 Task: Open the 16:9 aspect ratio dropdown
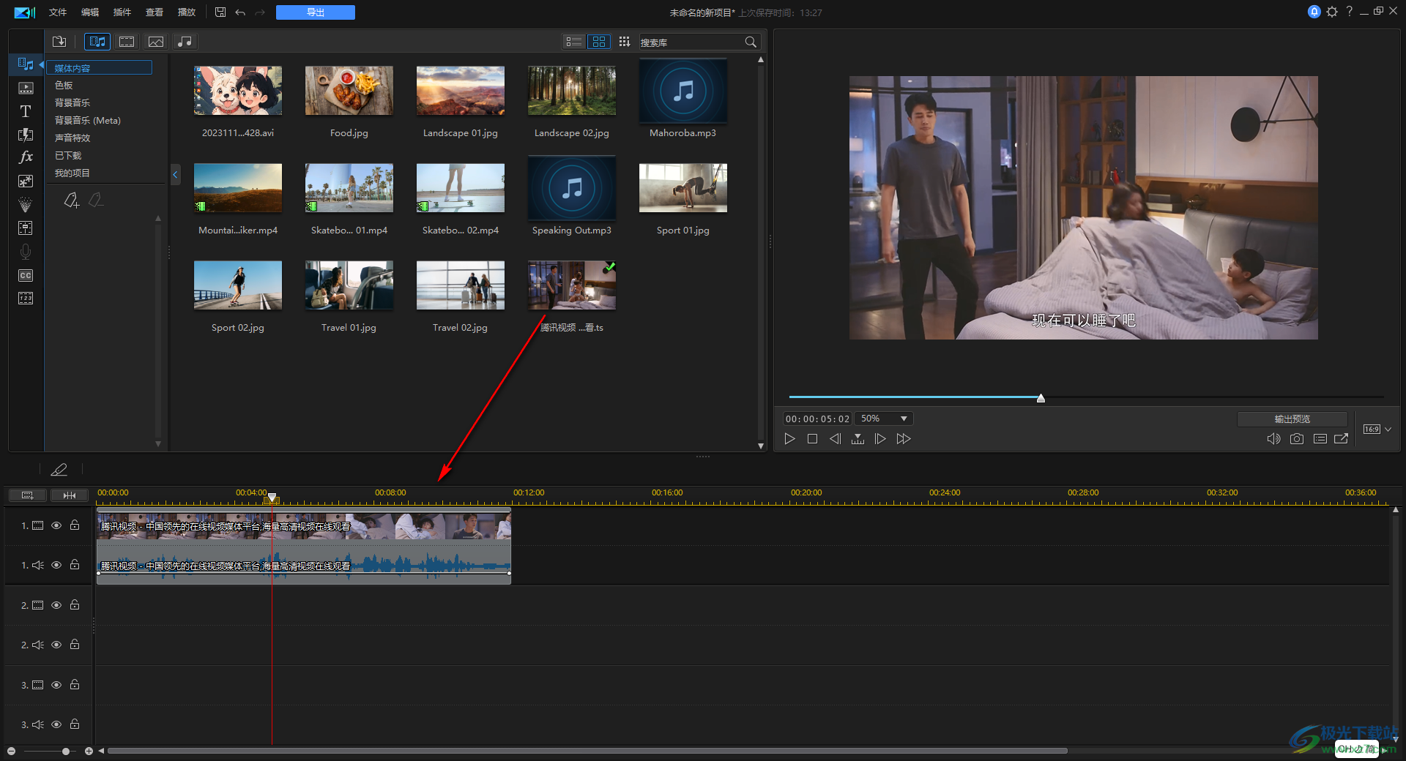coord(1377,430)
